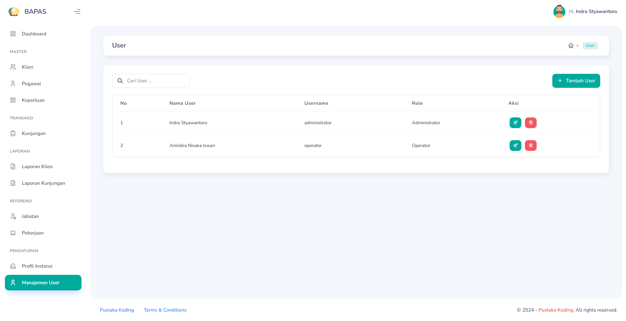The width and height of the screenshot is (626, 321).
Task: Click inside the Cari User search field
Action: tap(151, 81)
